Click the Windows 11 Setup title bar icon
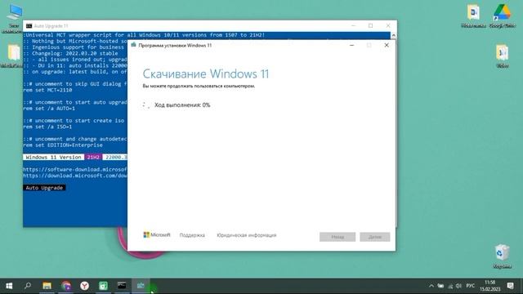The image size is (523, 294). (133, 45)
